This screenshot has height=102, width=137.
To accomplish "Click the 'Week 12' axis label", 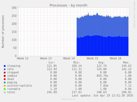I will pyautogui.click(x=23, y=58).
